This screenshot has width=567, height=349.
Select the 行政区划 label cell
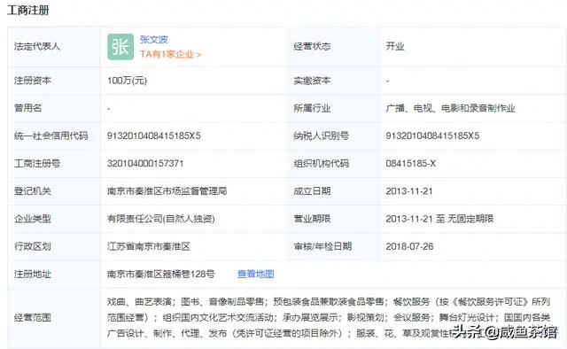54,246
